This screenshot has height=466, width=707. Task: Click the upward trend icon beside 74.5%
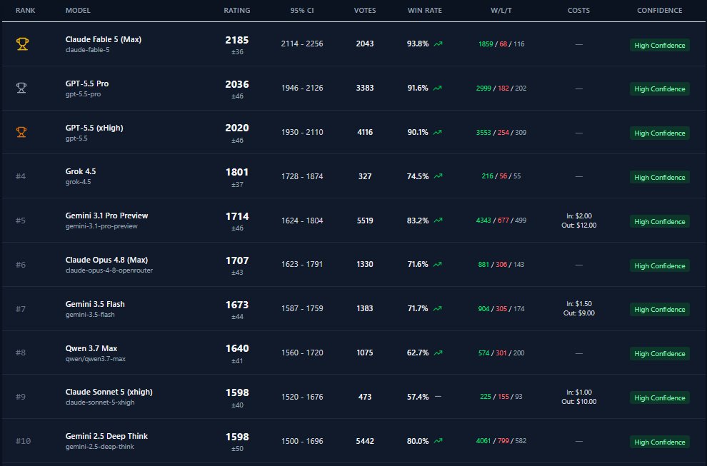tap(438, 176)
